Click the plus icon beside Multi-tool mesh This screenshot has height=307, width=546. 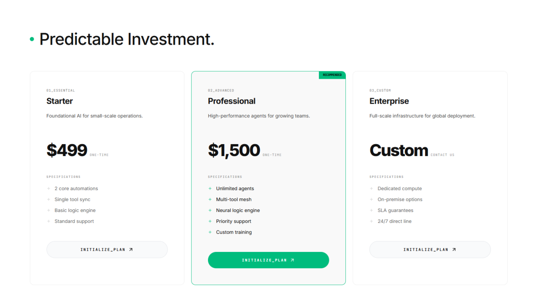[210, 199]
